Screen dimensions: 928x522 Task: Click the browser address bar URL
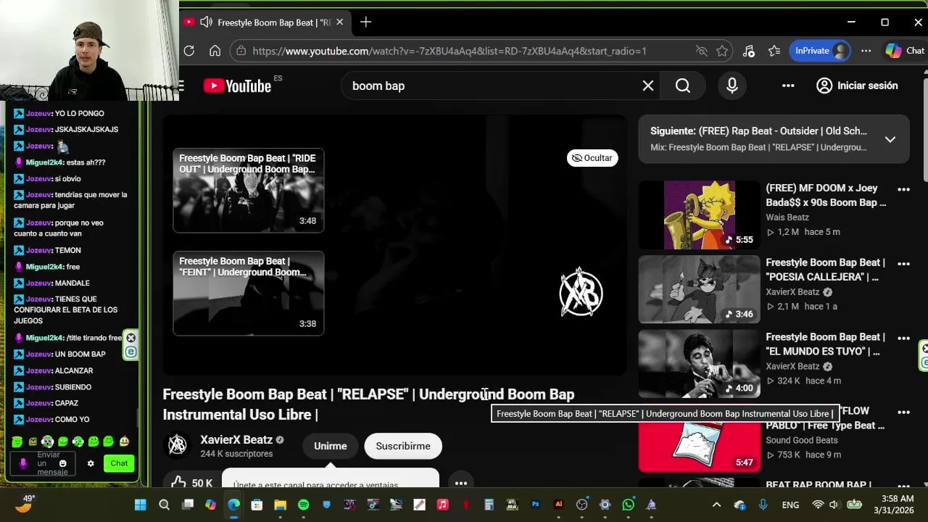(x=449, y=51)
